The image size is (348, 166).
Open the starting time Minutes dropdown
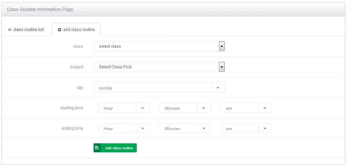(x=185, y=108)
